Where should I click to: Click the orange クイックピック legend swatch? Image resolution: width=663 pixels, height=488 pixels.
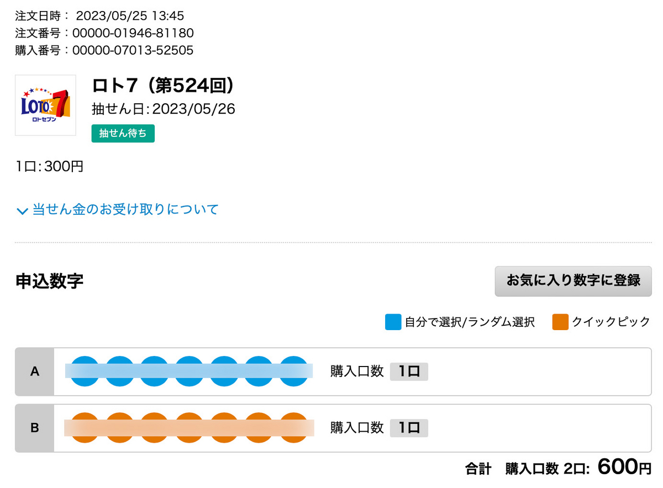click(560, 322)
